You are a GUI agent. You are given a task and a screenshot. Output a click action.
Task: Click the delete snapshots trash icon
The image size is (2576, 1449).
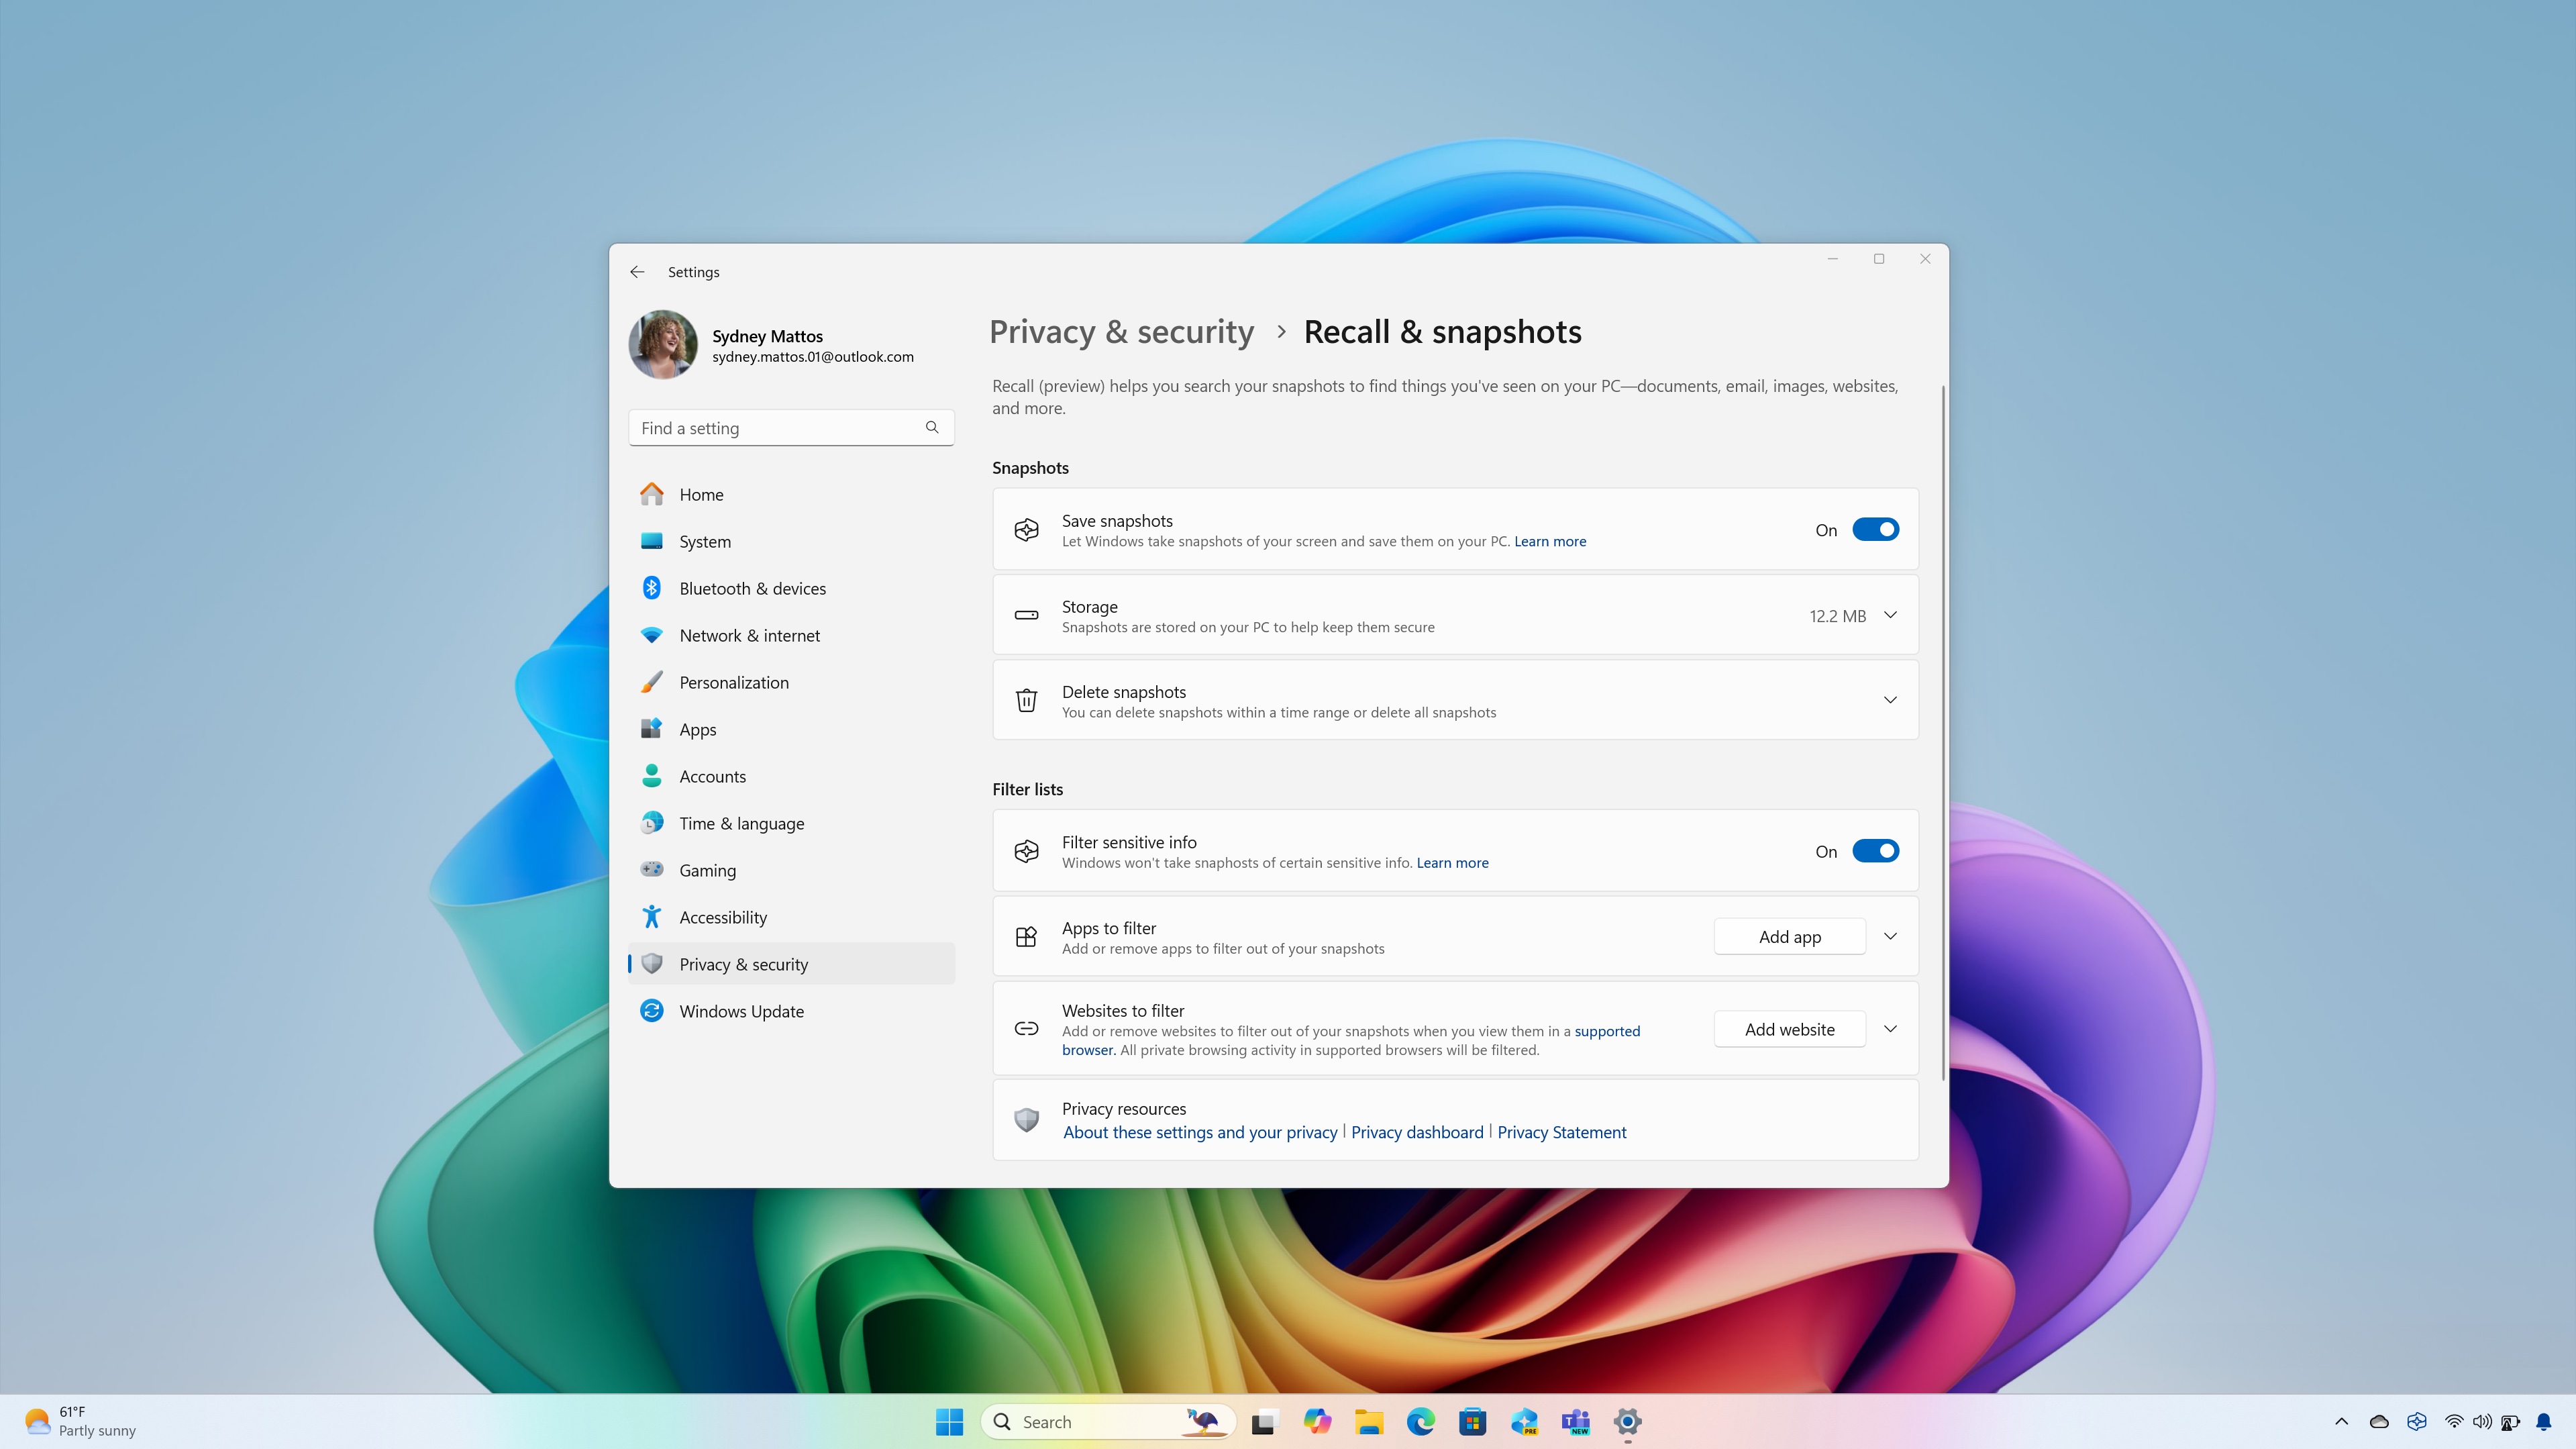coord(1025,699)
